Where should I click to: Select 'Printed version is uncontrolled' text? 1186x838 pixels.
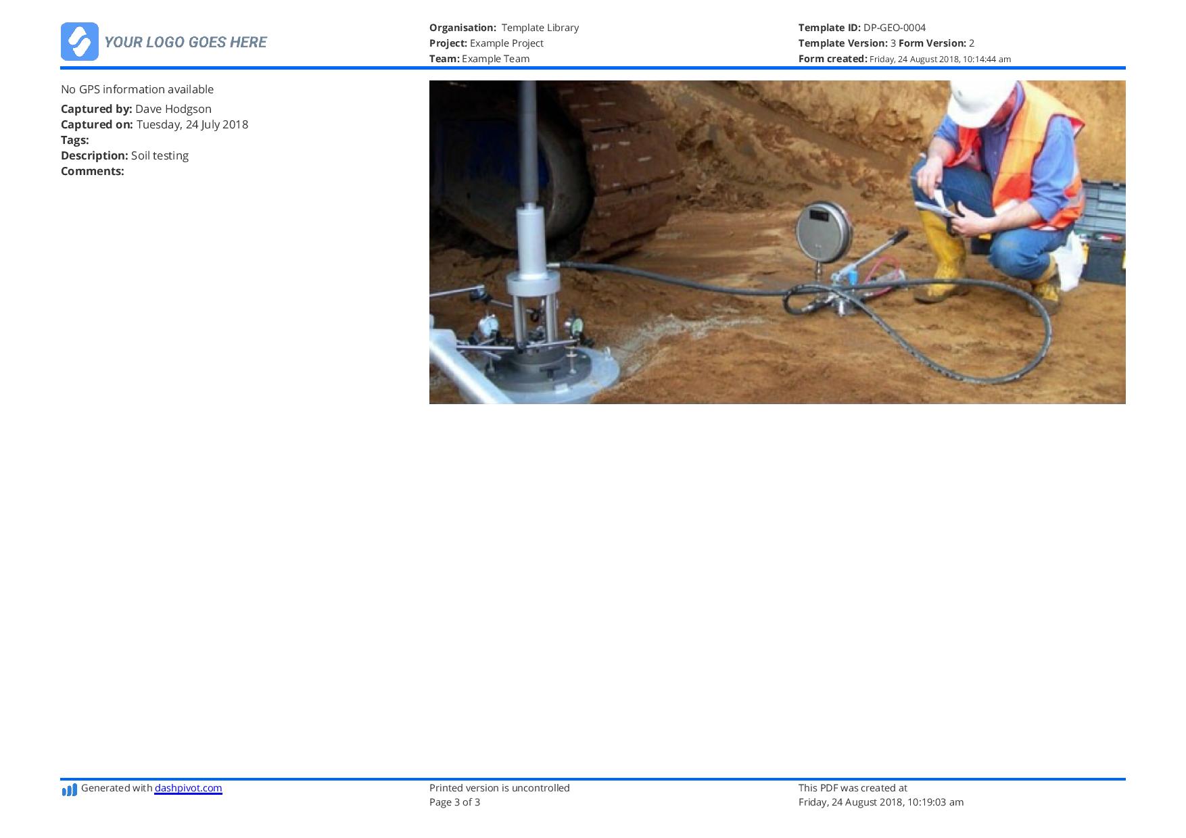tap(500, 788)
